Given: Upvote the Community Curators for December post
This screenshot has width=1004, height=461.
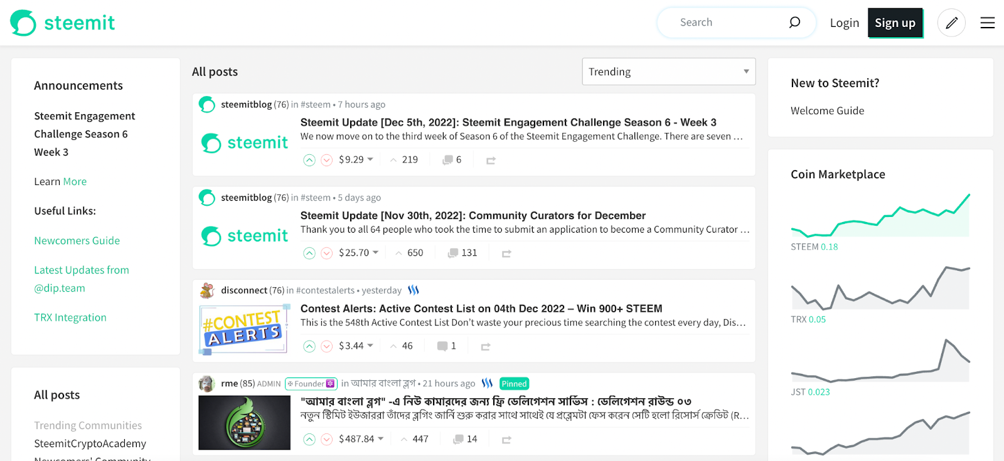Looking at the screenshot, I should pyautogui.click(x=309, y=253).
